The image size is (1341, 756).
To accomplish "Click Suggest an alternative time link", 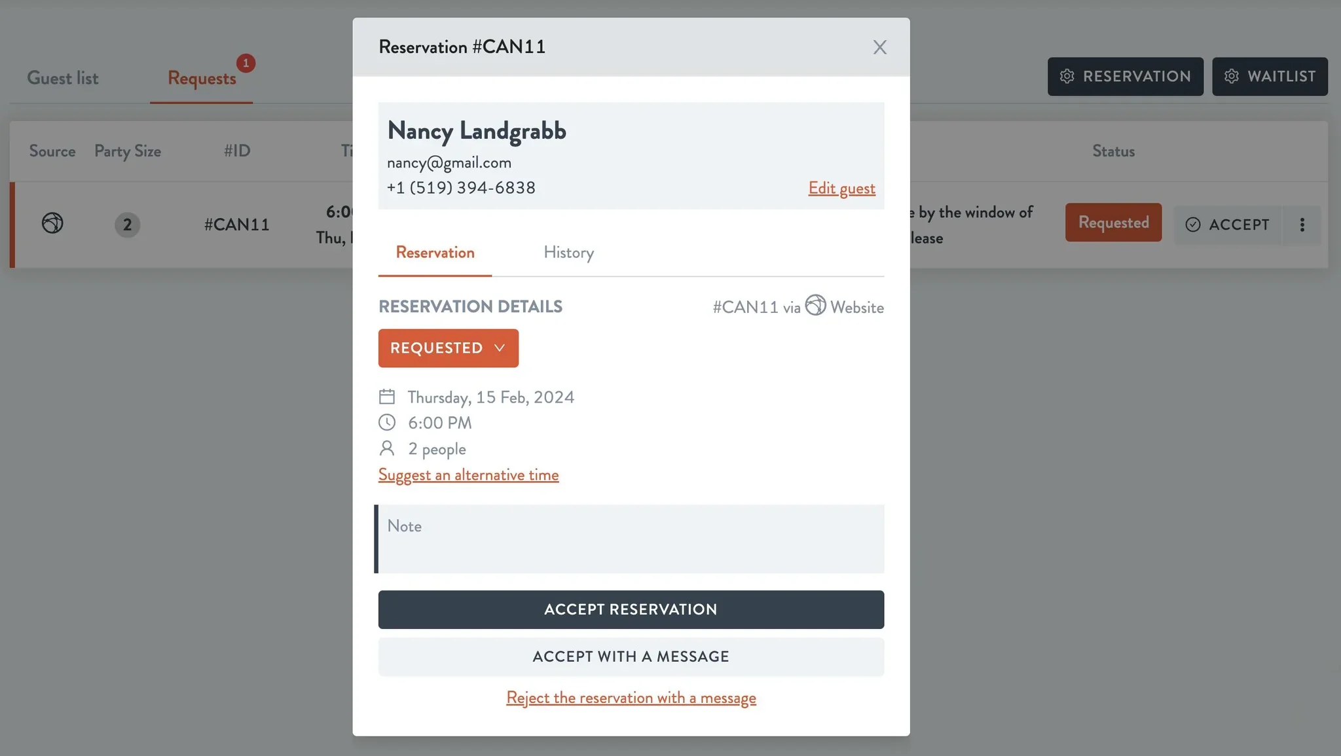I will coord(468,475).
